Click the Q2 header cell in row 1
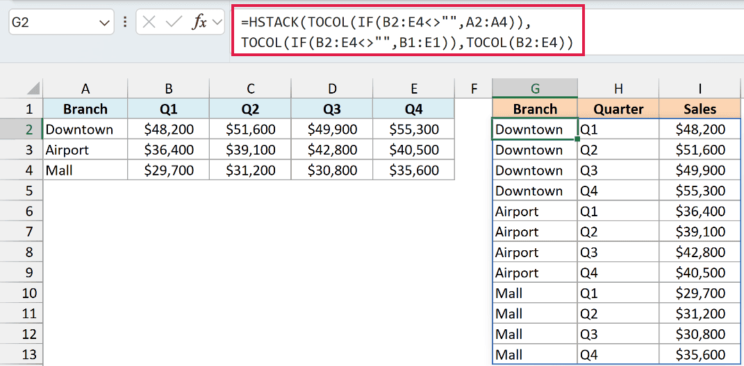 [x=251, y=109]
